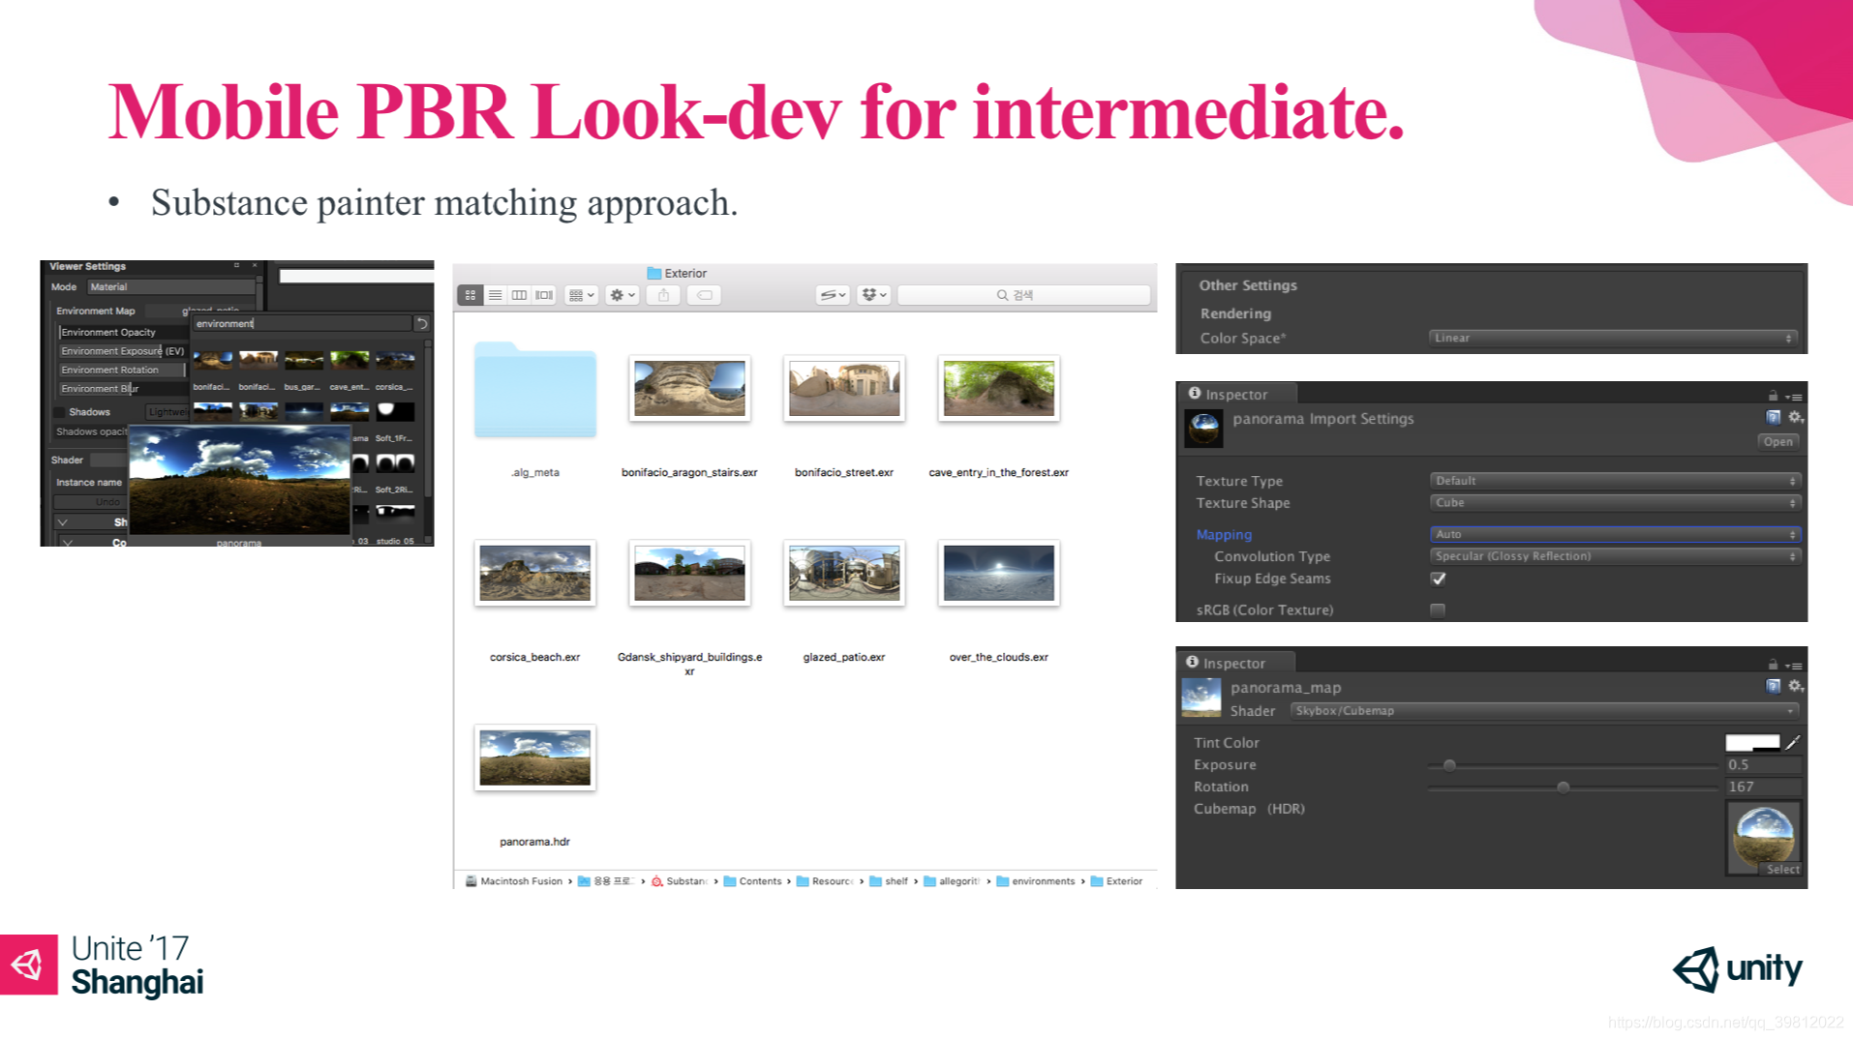Open the Convolution Type dropdown
The width and height of the screenshot is (1853, 1040).
coord(1614,557)
